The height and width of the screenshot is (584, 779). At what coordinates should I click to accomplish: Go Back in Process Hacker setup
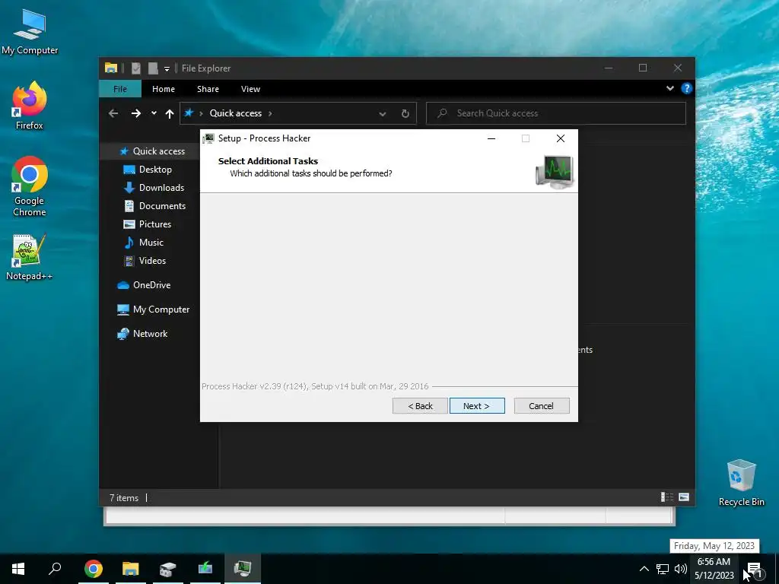click(x=420, y=406)
